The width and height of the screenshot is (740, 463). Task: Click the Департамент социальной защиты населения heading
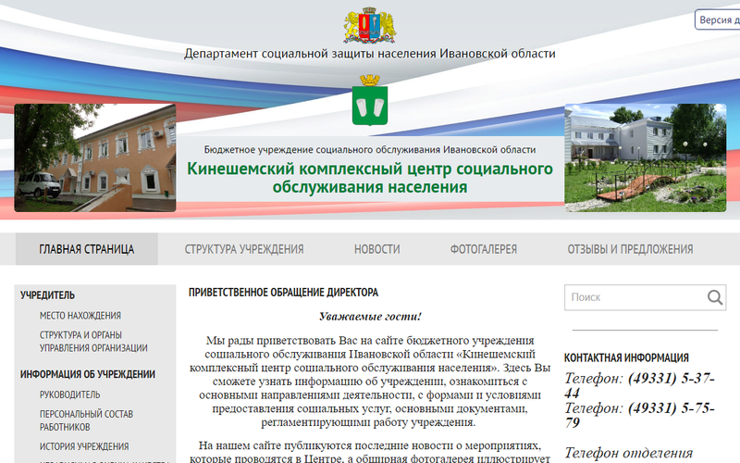[369, 54]
